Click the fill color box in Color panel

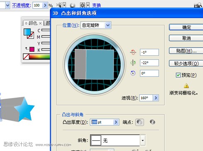[27, 32]
